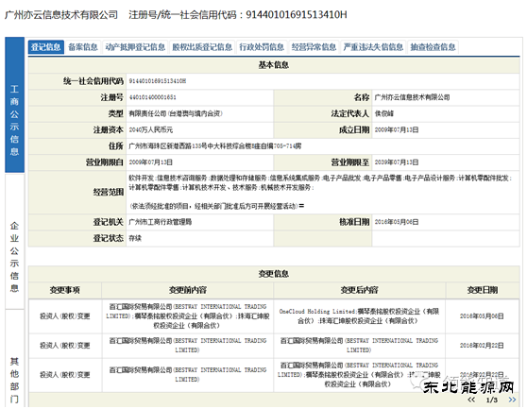Screen dimensions: 527x409
Task: Click the page title company name at top
Action: (x=61, y=15)
